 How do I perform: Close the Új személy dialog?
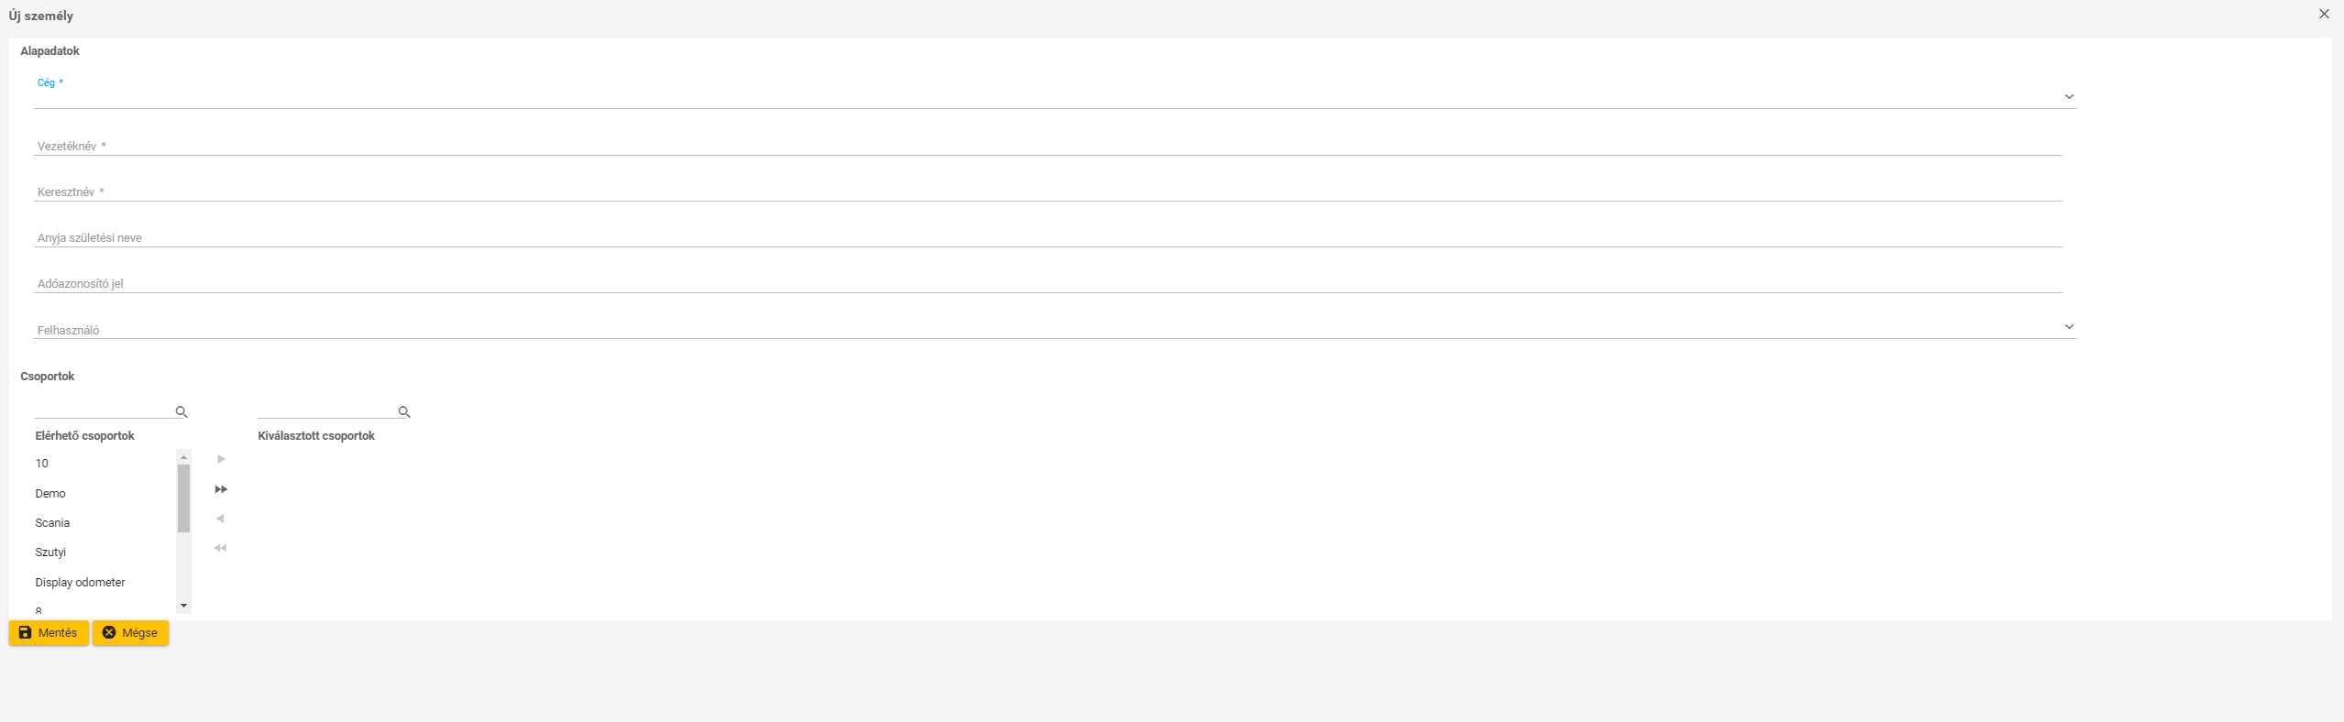pyautogui.click(x=2324, y=14)
